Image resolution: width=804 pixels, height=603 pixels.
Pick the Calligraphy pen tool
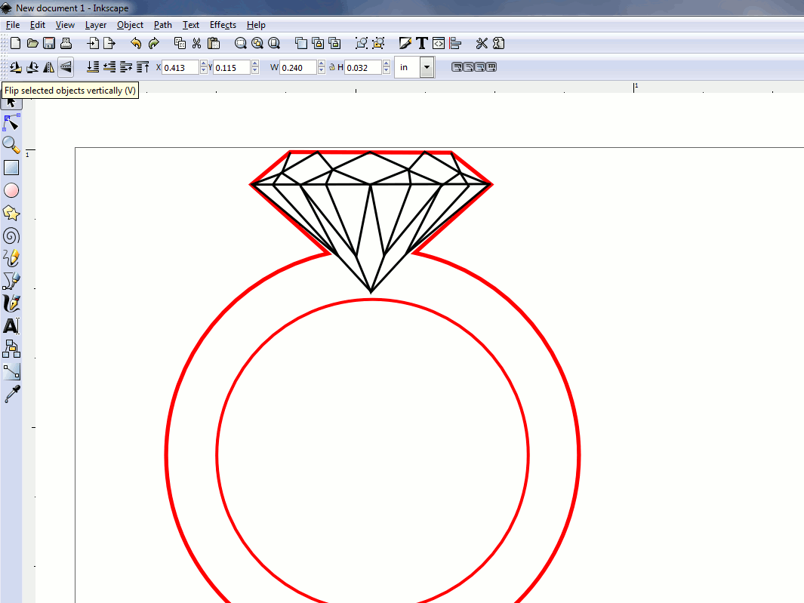coord(11,303)
